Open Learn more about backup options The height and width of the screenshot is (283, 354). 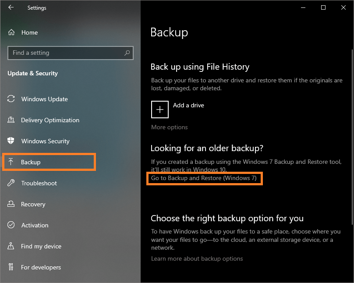[197, 258]
